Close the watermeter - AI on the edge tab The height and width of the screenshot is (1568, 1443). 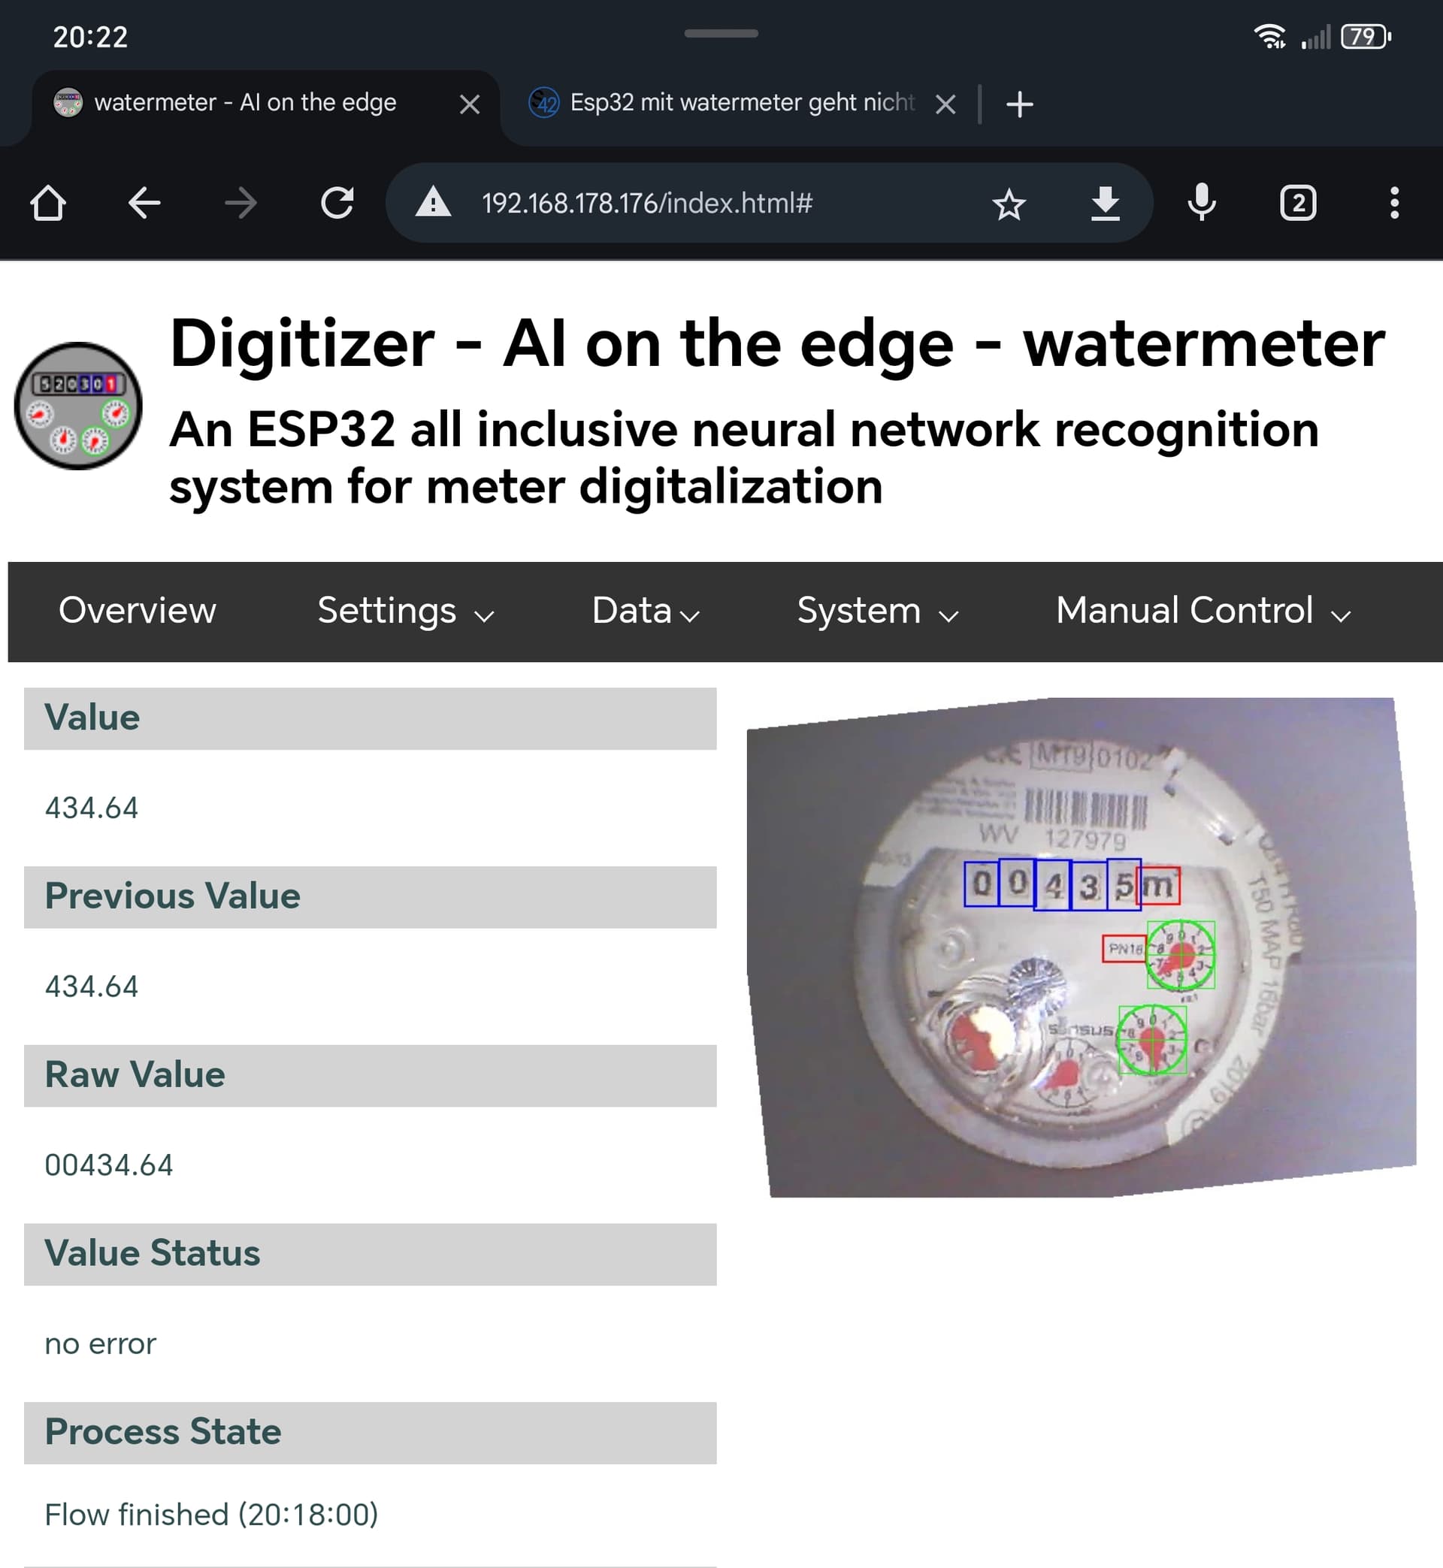coord(469,104)
